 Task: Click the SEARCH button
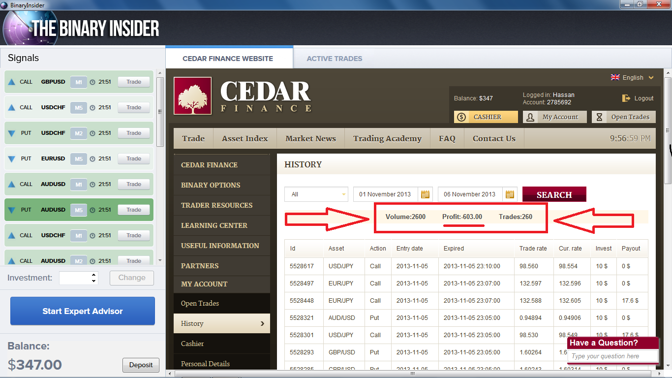tap(554, 194)
